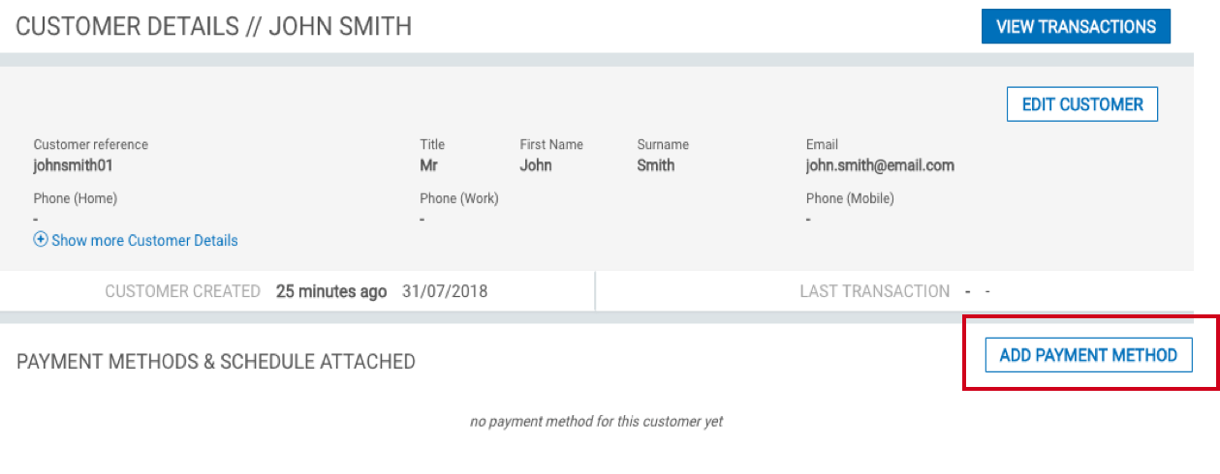Viewport: 1220px width, 474px height.
Task: Click the email john.smith@email.com
Action: coord(880,165)
